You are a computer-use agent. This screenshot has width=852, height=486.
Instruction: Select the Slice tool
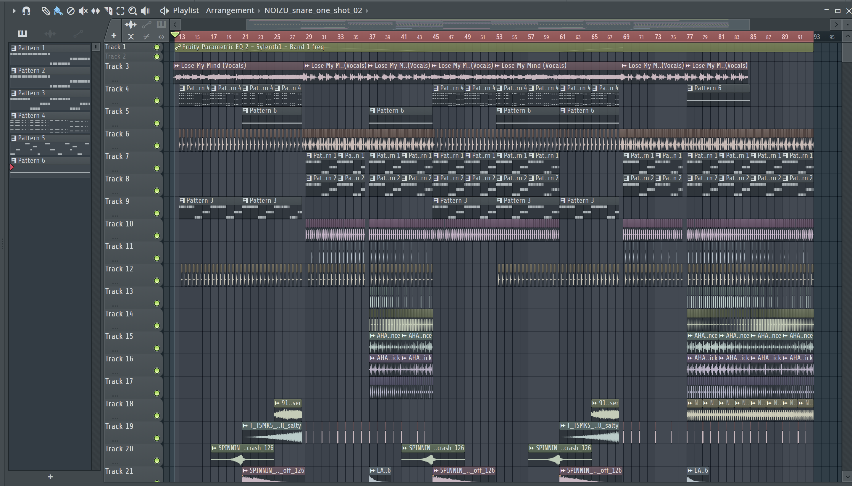pyautogui.click(x=108, y=11)
